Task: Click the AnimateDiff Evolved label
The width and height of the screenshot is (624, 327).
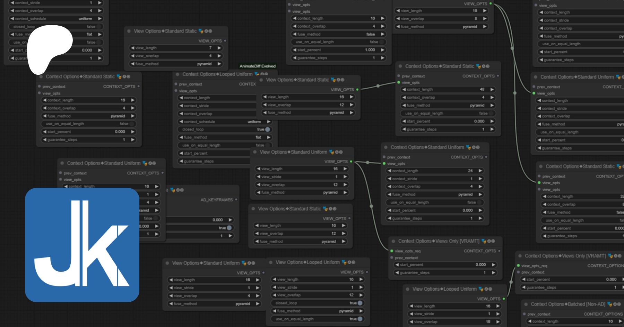Action: 258,66
